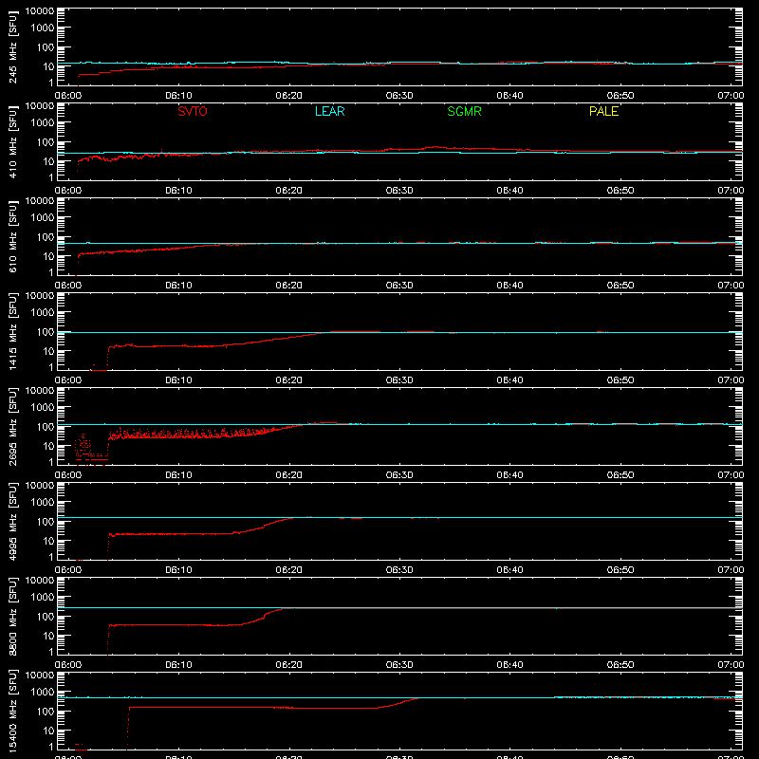Click 06:30 tick under the 8800 MHz panel
This screenshot has height=759, width=759.
point(399,665)
